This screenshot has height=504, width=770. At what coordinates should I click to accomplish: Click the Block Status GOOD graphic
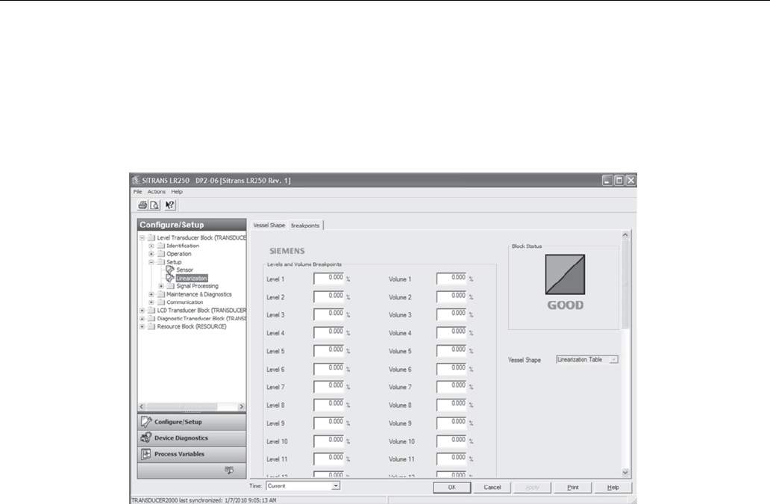565,275
